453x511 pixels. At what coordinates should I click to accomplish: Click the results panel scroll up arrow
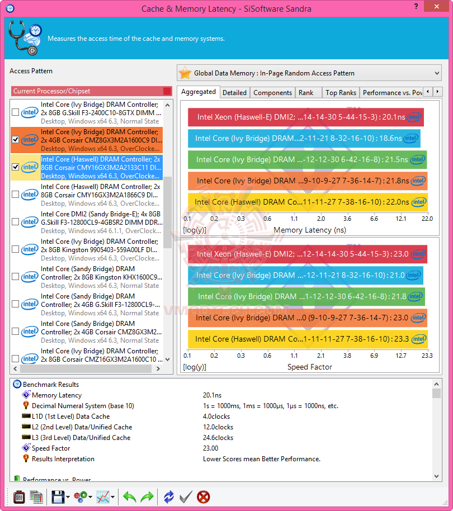coord(437,384)
